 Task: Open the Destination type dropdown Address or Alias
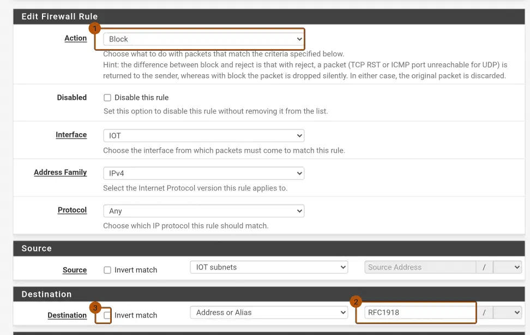(x=269, y=313)
